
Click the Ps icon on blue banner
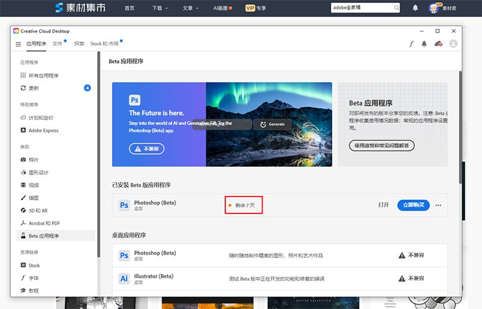pyautogui.click(x=134, y=100)
